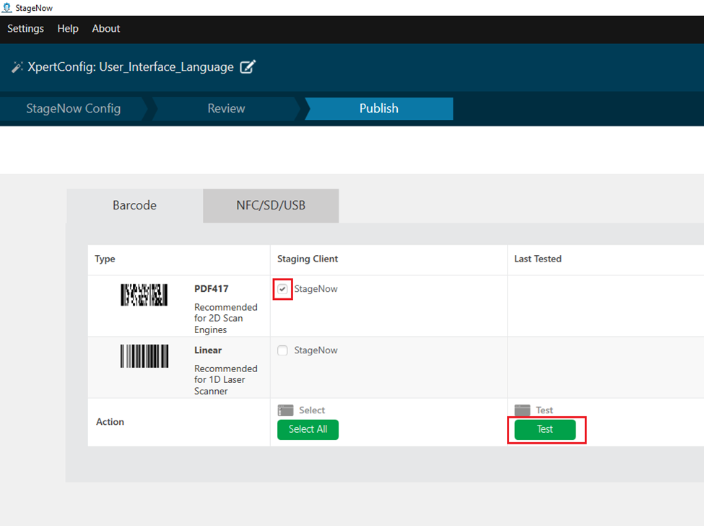Image resolution: width=704 pixels, height=526 pixels.
Task: Select the Barcode tab
Action: coord(134,205)
